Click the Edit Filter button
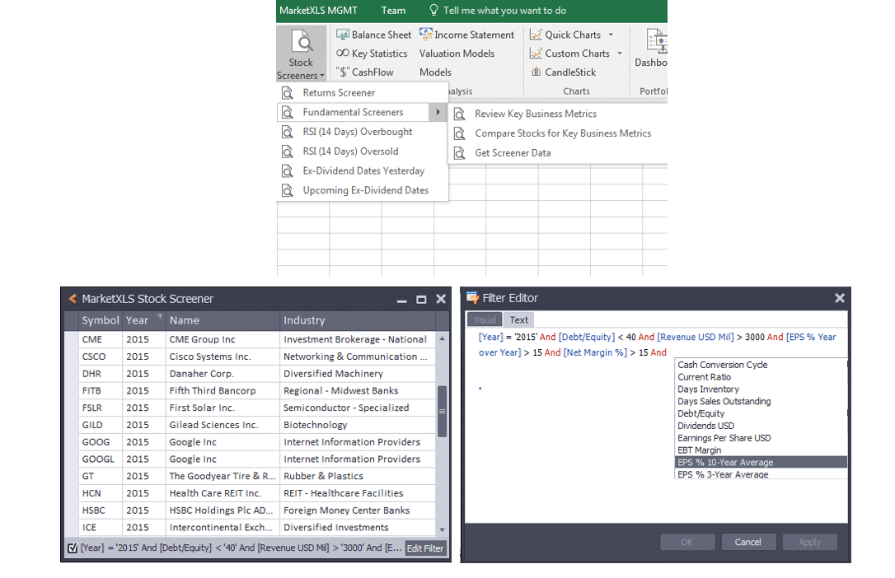895x578 pixels. coord(424,548)
